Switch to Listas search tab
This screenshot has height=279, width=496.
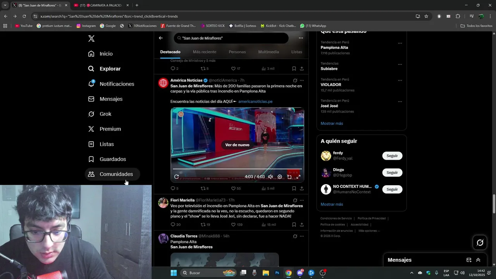[x=296, y=52]
